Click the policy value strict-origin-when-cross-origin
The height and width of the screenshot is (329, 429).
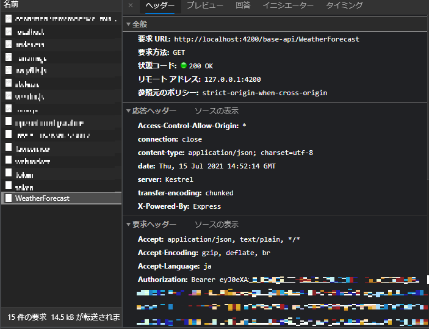[265, 93]
